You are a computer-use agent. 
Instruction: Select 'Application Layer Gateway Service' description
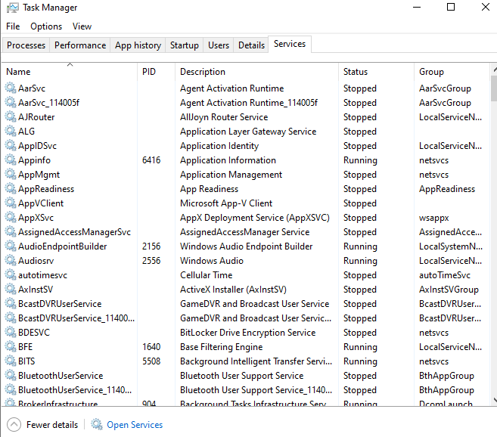tap(248, 132)
